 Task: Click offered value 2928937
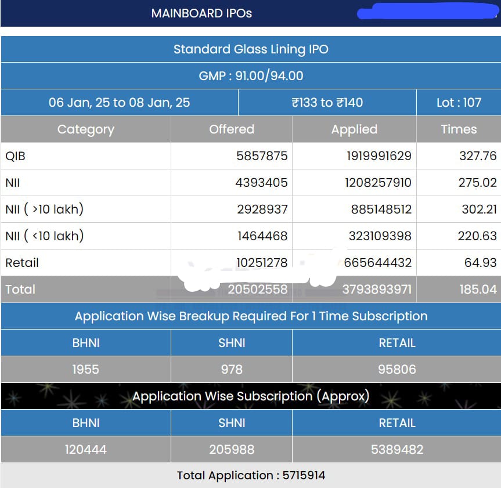point(262,209)
